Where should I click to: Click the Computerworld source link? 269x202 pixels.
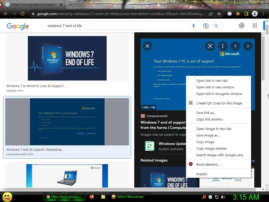pos(154,116)
